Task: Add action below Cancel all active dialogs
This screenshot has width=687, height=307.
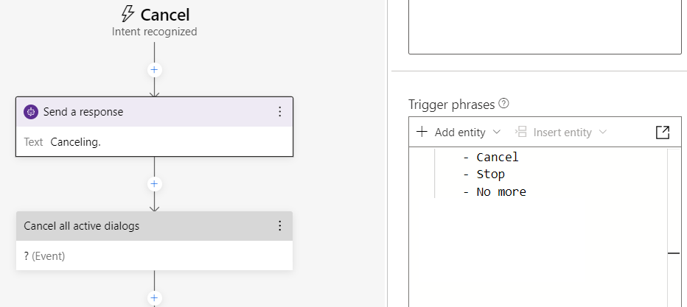Action: pyautogui.click(x=154, y=298)
